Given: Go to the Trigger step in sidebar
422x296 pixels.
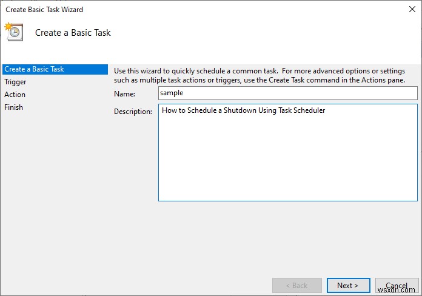Looking at the screenshot, I should [x=16, y=82].
